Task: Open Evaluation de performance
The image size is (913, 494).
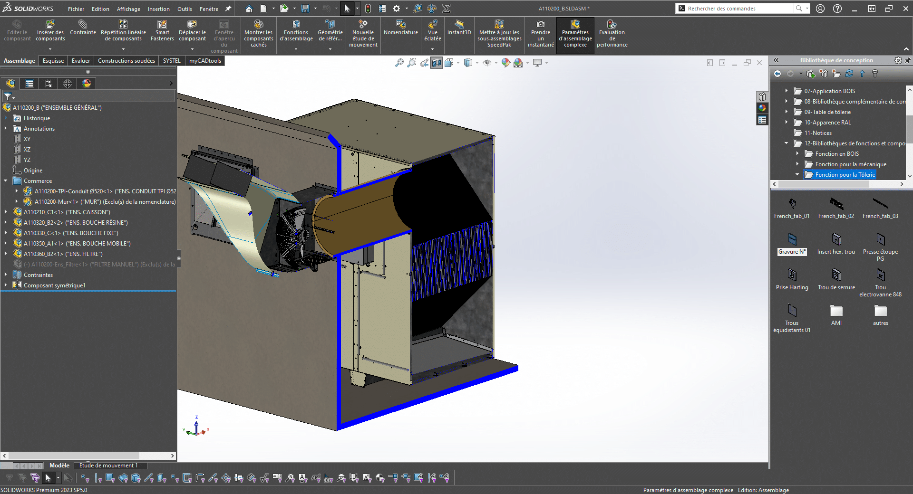Action: [612, 34]
